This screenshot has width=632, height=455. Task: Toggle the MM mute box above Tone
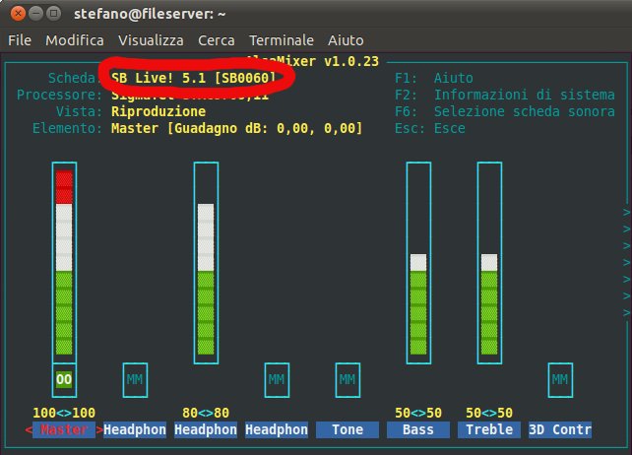[348, 379]
